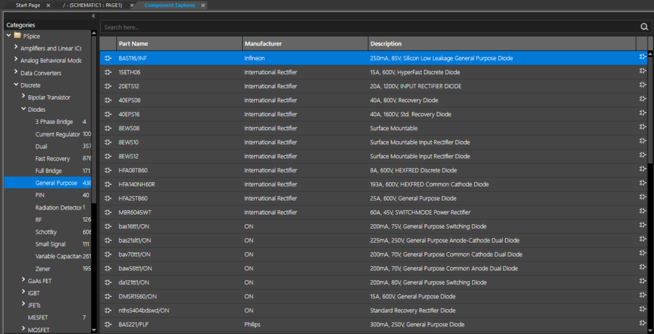Select the Radiation Detector category
654x334 pixels.
click(58, 208)
